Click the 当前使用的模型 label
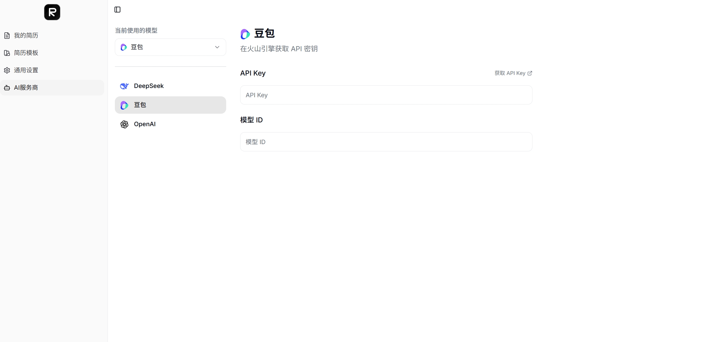 [136, 30]
